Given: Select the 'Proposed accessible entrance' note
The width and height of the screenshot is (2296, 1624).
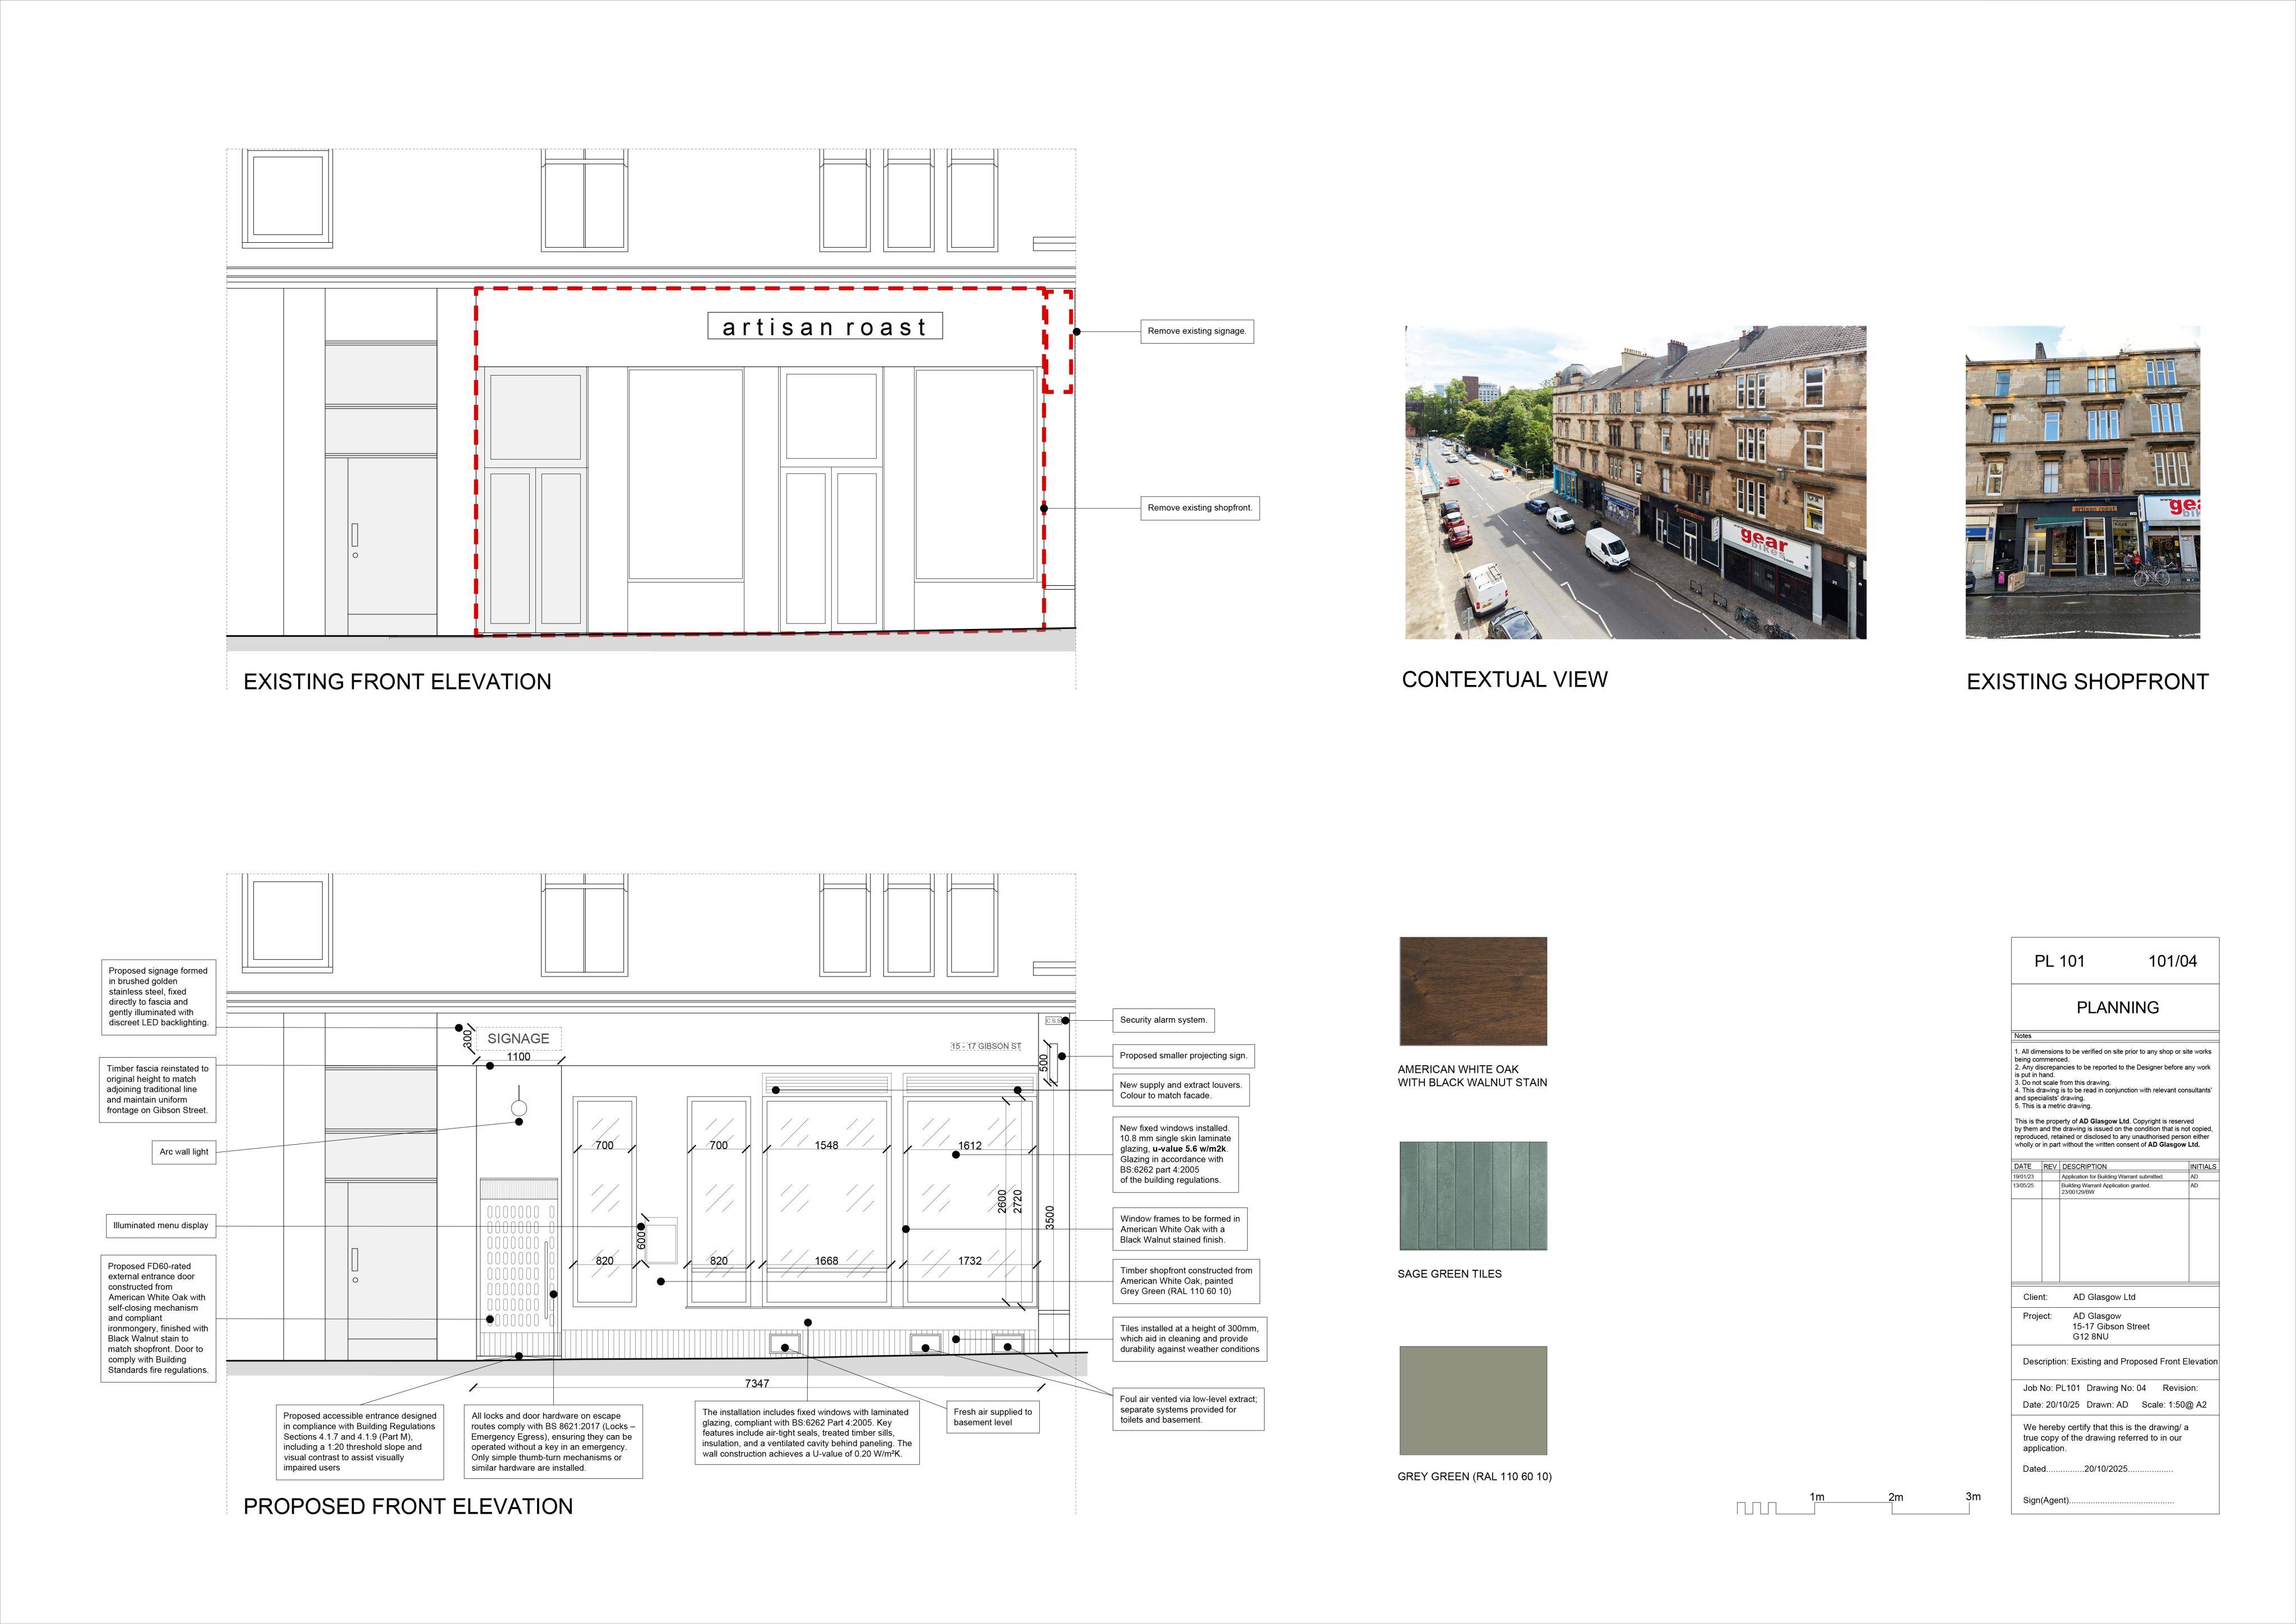Looking at the screenshot, I should pyautogui.click(x=360, y=1442).
